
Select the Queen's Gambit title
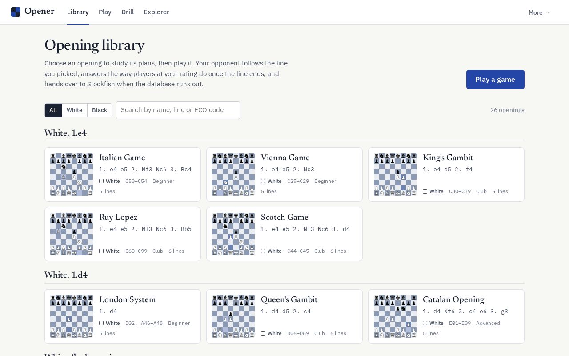point(289,299)
